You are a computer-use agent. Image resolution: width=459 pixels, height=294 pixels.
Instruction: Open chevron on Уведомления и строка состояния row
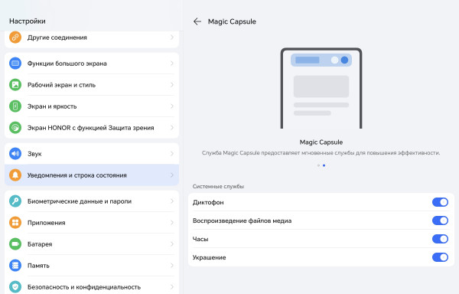172,175
